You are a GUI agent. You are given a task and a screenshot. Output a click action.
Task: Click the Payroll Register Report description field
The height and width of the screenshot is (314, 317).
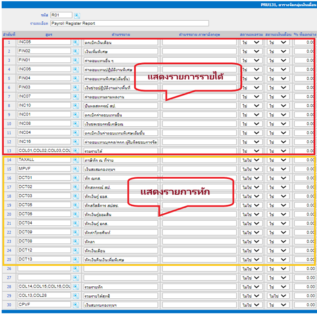coord(129,24)
